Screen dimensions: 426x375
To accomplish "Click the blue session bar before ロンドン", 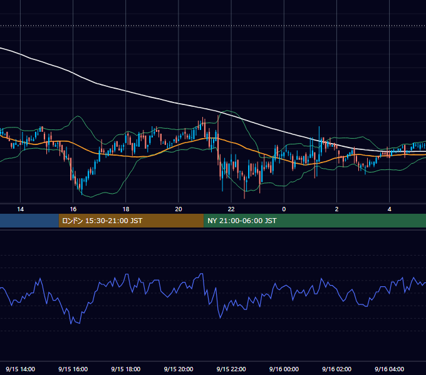I will [29, 221].
